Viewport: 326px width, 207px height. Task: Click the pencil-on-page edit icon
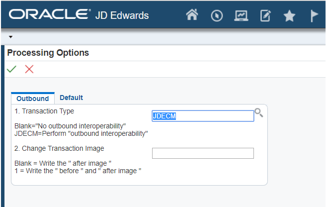(265, 15)
